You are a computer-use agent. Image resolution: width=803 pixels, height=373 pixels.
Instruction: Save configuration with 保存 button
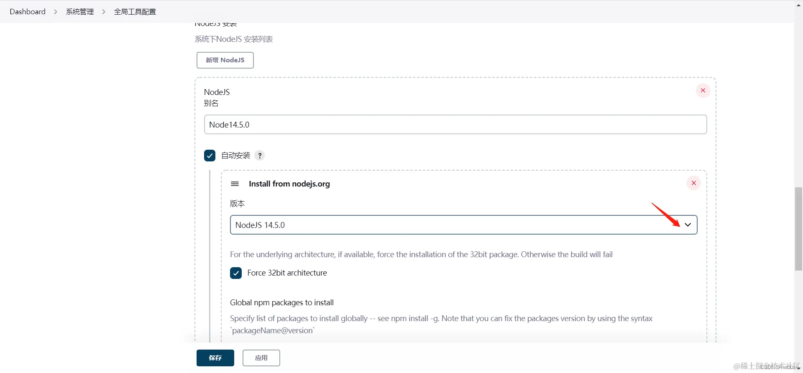[215, 358]
